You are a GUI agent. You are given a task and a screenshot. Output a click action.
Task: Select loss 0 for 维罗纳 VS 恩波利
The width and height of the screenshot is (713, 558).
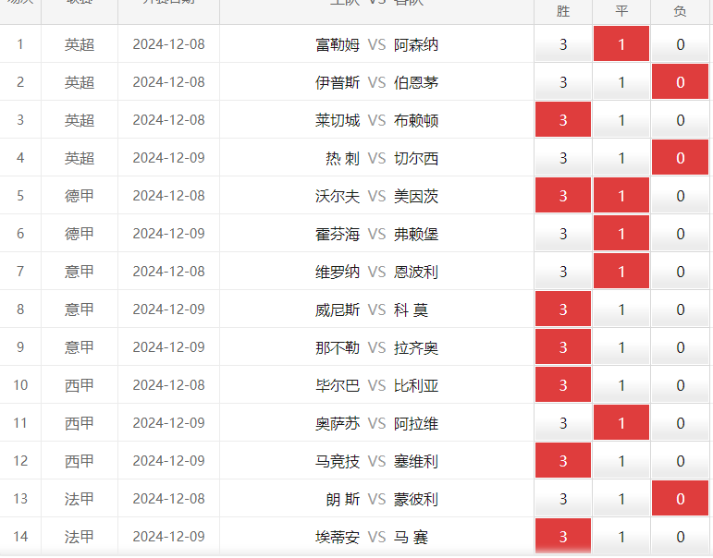pos(680,271)
